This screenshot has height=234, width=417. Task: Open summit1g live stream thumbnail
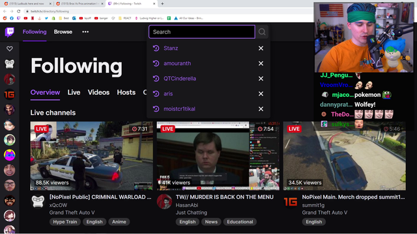pos(345,156)
